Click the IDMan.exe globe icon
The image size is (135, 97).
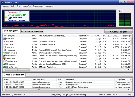[4, 64]
